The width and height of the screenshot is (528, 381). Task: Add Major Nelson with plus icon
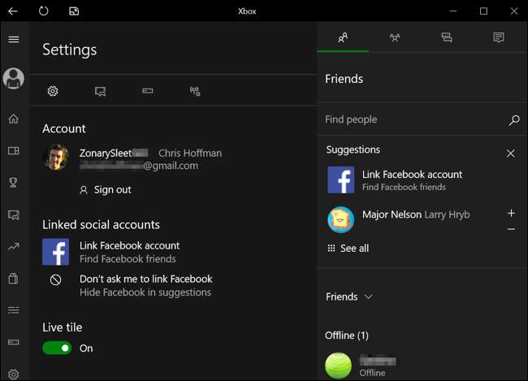pos(511,213)
